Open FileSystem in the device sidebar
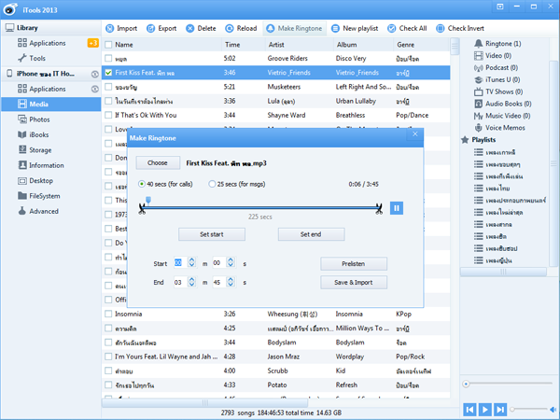Viewport: 560px width, 420px height. click(44, 196)
